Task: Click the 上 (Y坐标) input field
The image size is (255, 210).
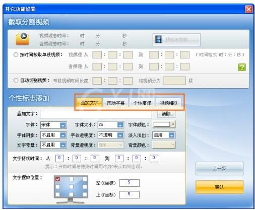Action: click(x=129, y=194)
